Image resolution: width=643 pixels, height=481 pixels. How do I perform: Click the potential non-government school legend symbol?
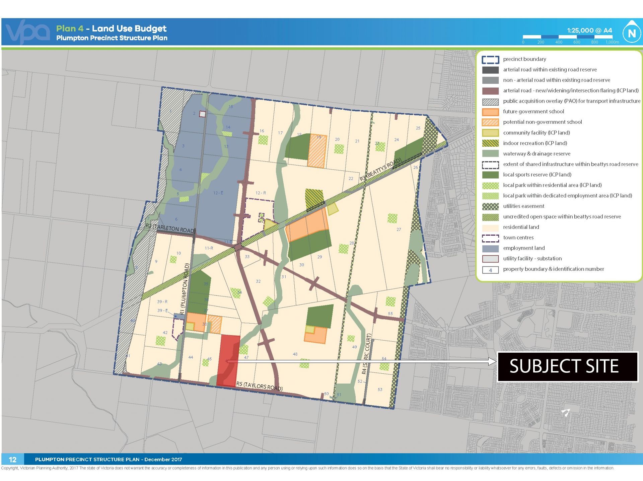[x=490, y=122]
